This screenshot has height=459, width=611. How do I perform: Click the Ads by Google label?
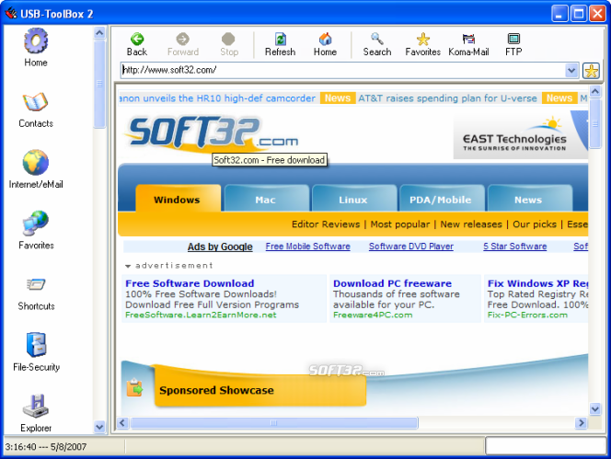220,247
